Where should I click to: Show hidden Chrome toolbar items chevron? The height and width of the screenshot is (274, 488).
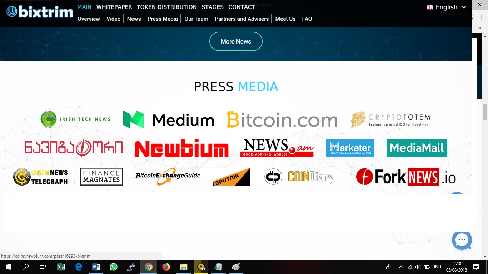coord(480,27)
